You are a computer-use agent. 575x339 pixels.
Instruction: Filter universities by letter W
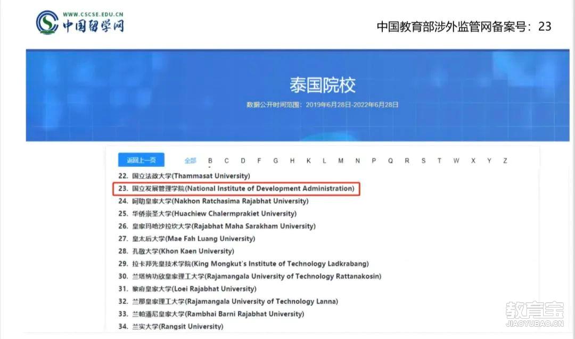coord(456,160)
